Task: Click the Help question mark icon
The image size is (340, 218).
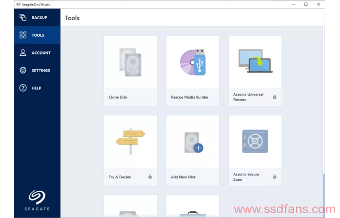Action: coord(23,88)
